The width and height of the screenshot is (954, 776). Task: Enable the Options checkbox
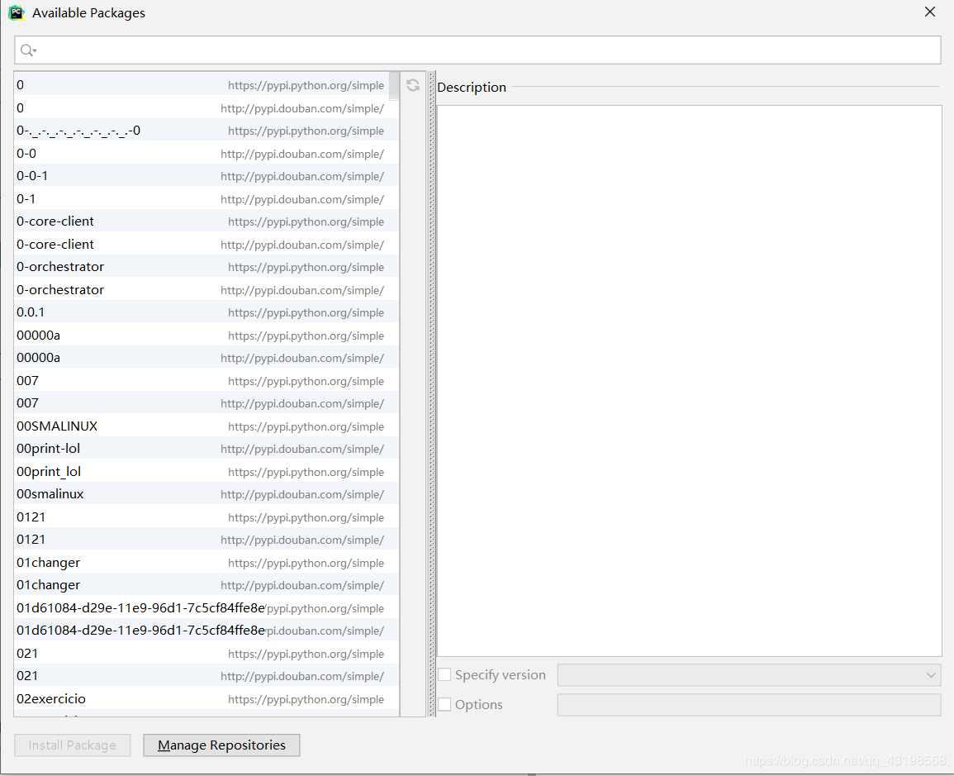[444, 704]
